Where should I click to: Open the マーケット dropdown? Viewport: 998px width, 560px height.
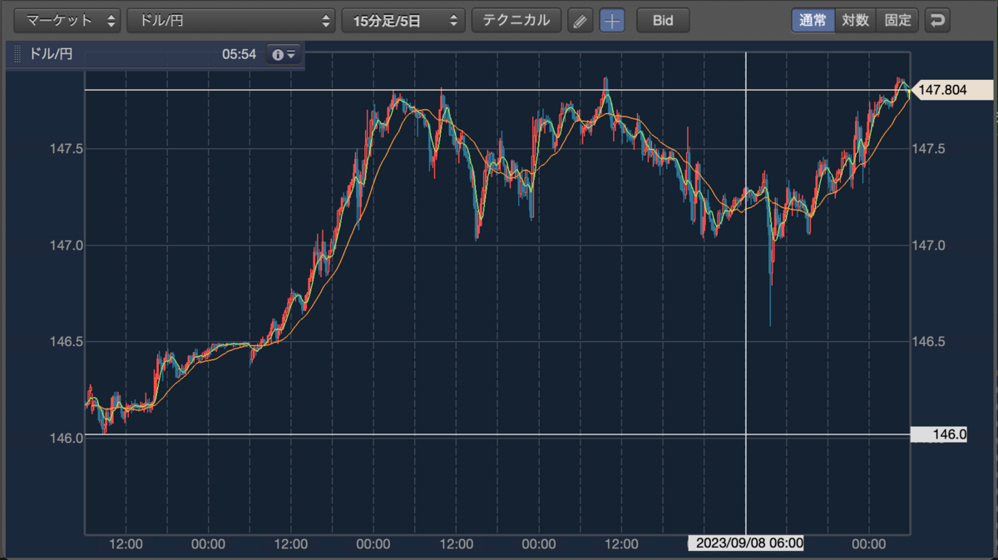click(x=67, y=21)
